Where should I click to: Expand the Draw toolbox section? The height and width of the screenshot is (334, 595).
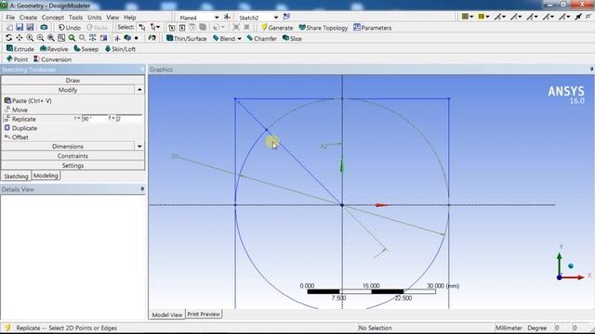click(73, 81)
